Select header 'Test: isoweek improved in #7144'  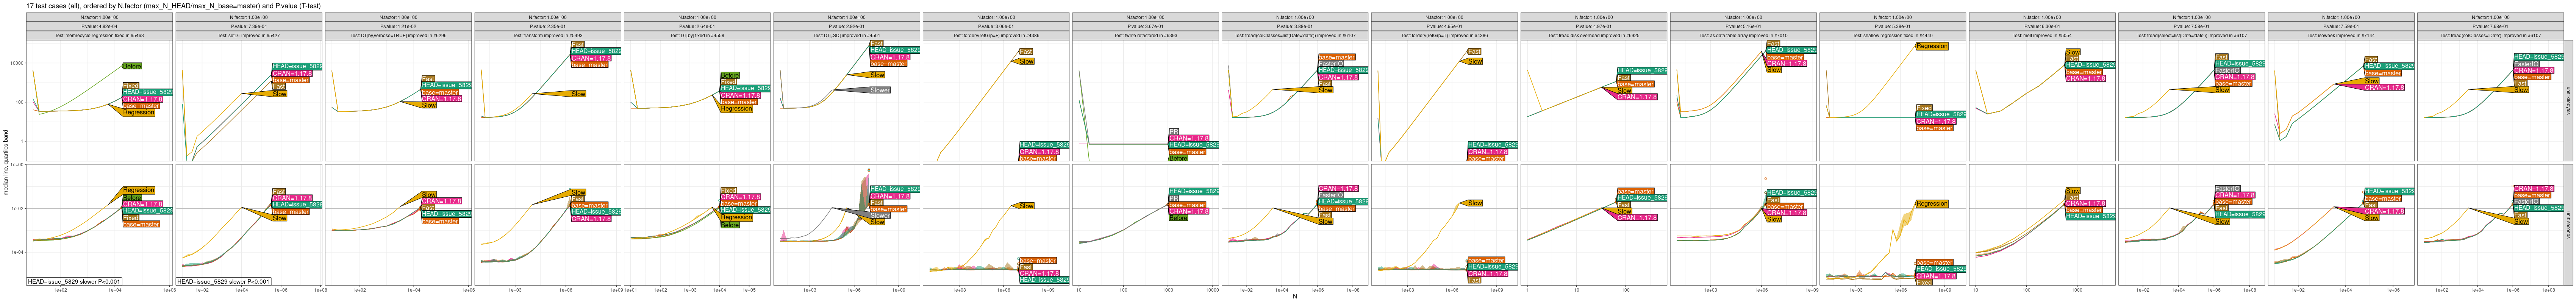coord(2342,35)
